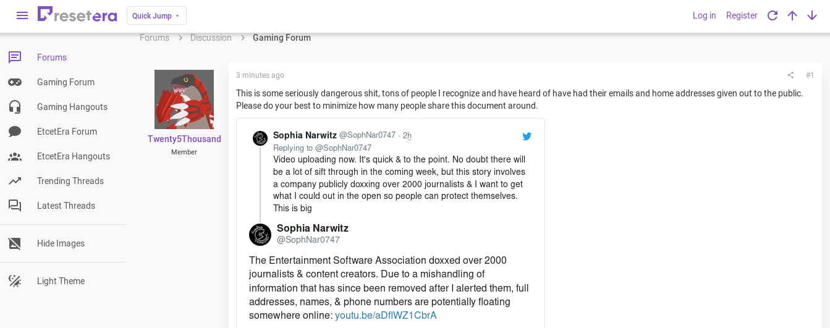This screenshot has height=328, width=830.
Task: Click the speech bubble icon for EtcetEra Forum
Action: 15,132
